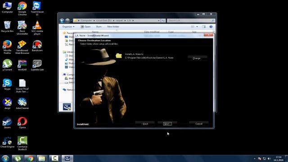Open the Opera desktop shortcut
The width and height of the screenshot is (288, 162).
(x=22, y=123)
